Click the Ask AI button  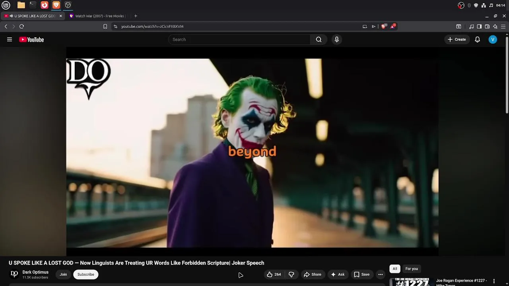point(337,274)
